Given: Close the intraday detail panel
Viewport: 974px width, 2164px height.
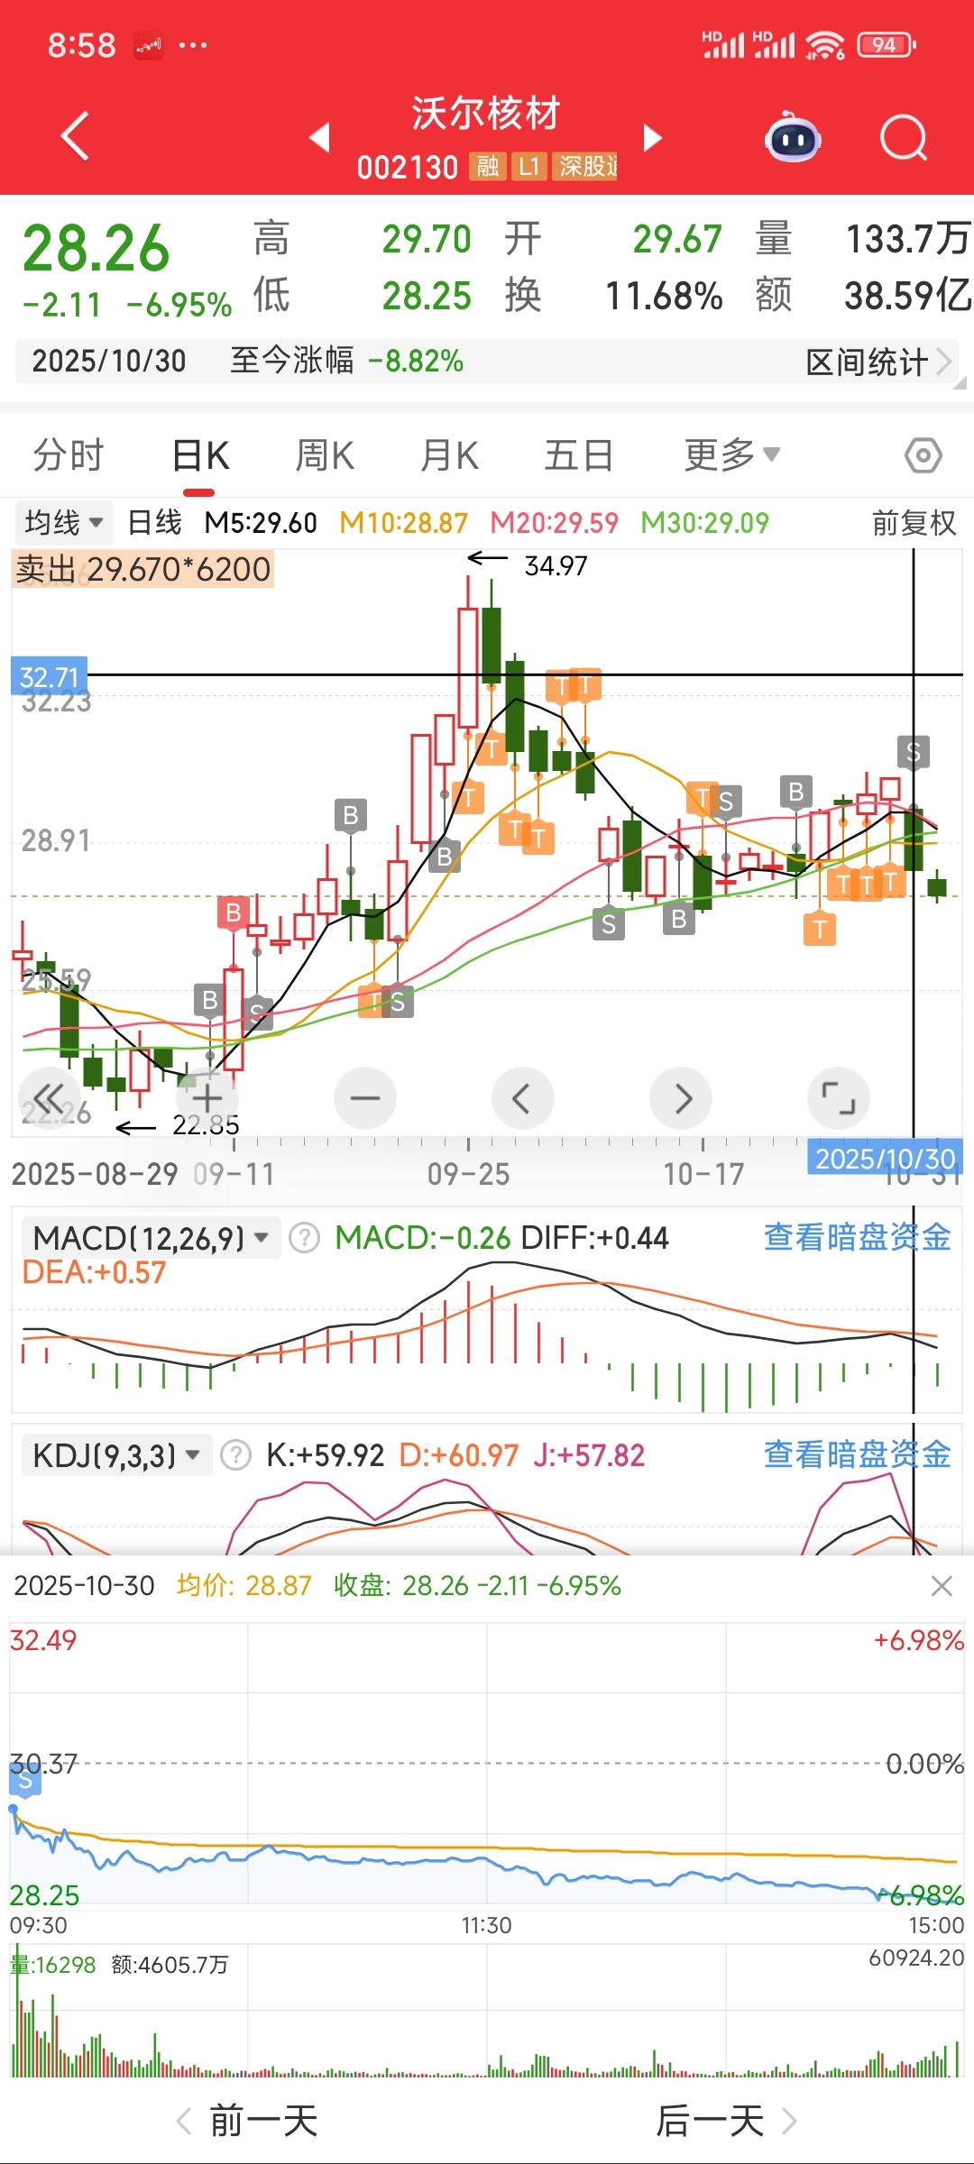Looking at the screenshot, I should click(x=942, y=1586).
